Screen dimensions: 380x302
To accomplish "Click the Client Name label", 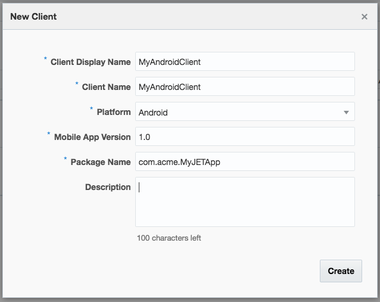I will click(106, 87).
